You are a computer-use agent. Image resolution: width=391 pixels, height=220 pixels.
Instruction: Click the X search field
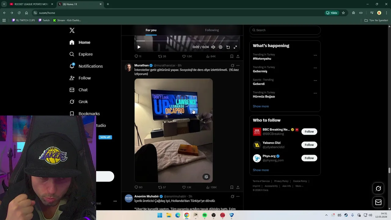tap(285, 30)
